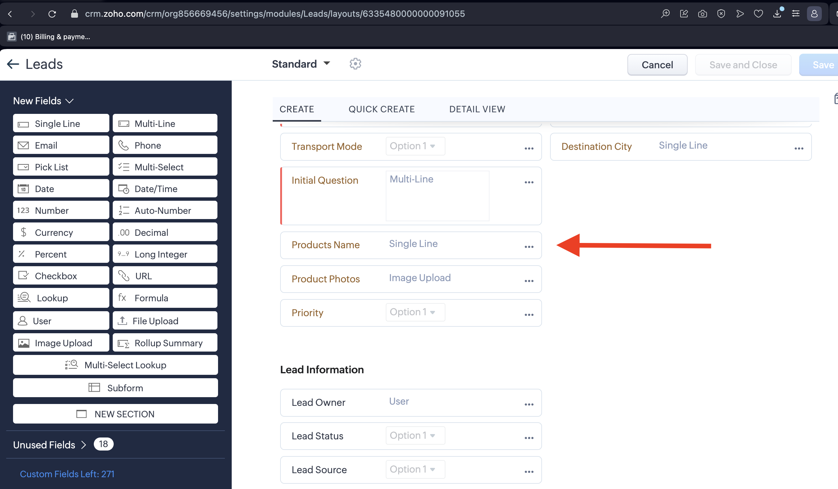Open the Standard layout dropdown

pos(301,64)
